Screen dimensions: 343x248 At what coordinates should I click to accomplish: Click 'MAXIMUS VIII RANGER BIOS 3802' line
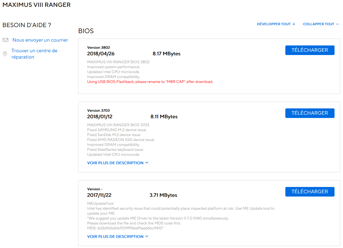[x=118, y=62]
